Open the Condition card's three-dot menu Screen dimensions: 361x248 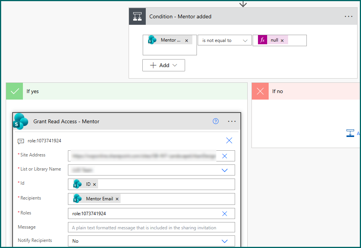(x=348, y=16)
